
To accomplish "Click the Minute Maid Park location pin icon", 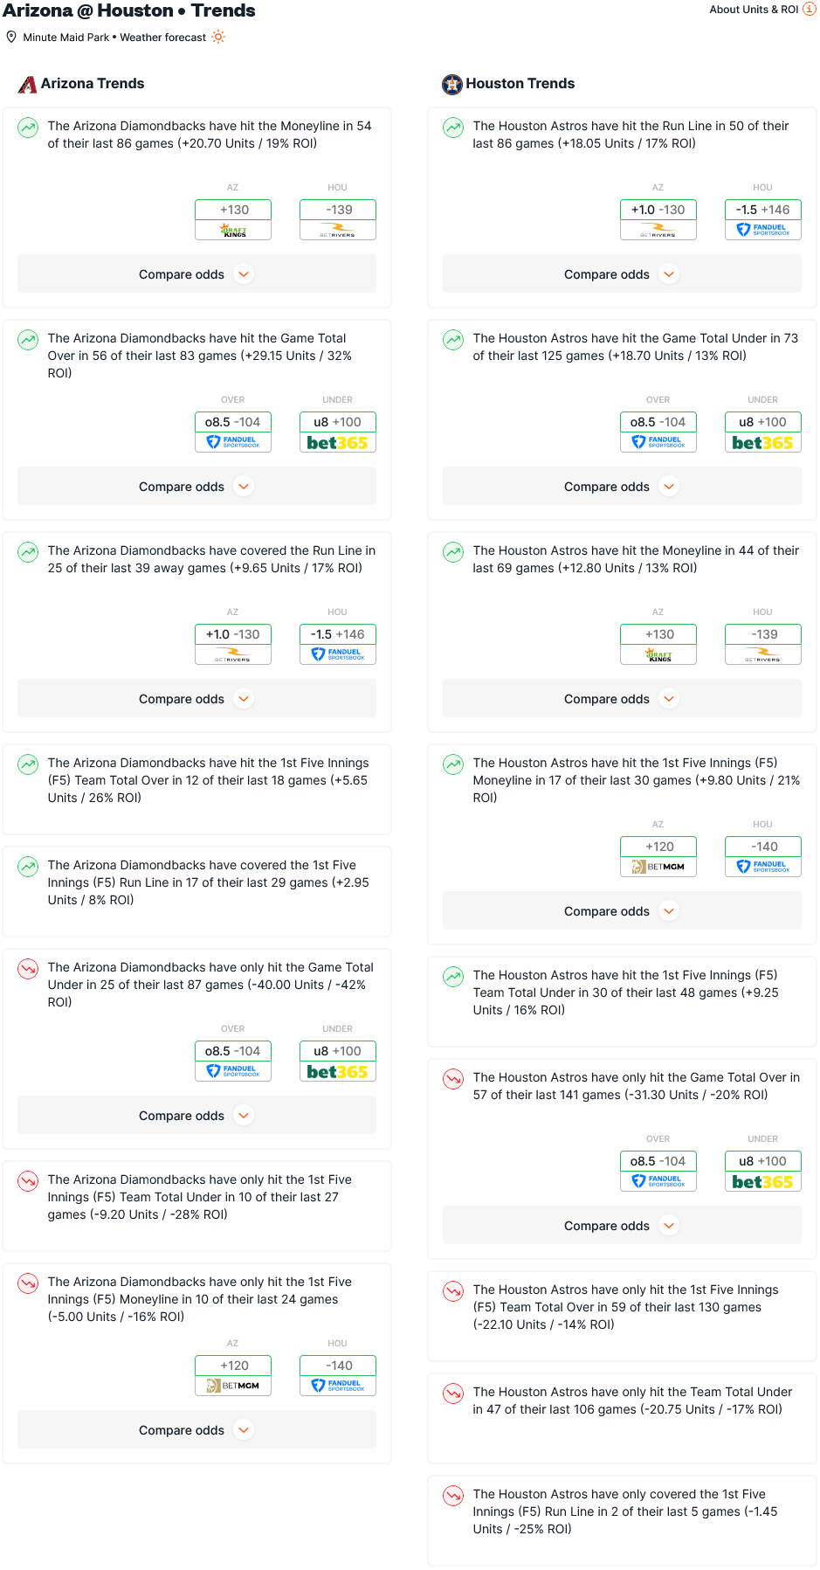I will point(11,37).
